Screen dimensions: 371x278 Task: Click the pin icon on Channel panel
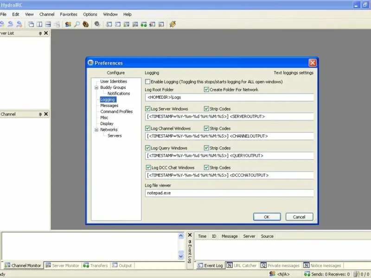point(40,114)
